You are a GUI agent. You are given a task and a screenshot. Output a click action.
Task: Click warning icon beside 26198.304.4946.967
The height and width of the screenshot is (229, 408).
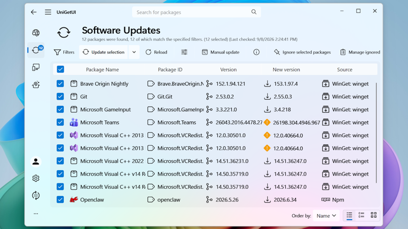click(267, 122)
